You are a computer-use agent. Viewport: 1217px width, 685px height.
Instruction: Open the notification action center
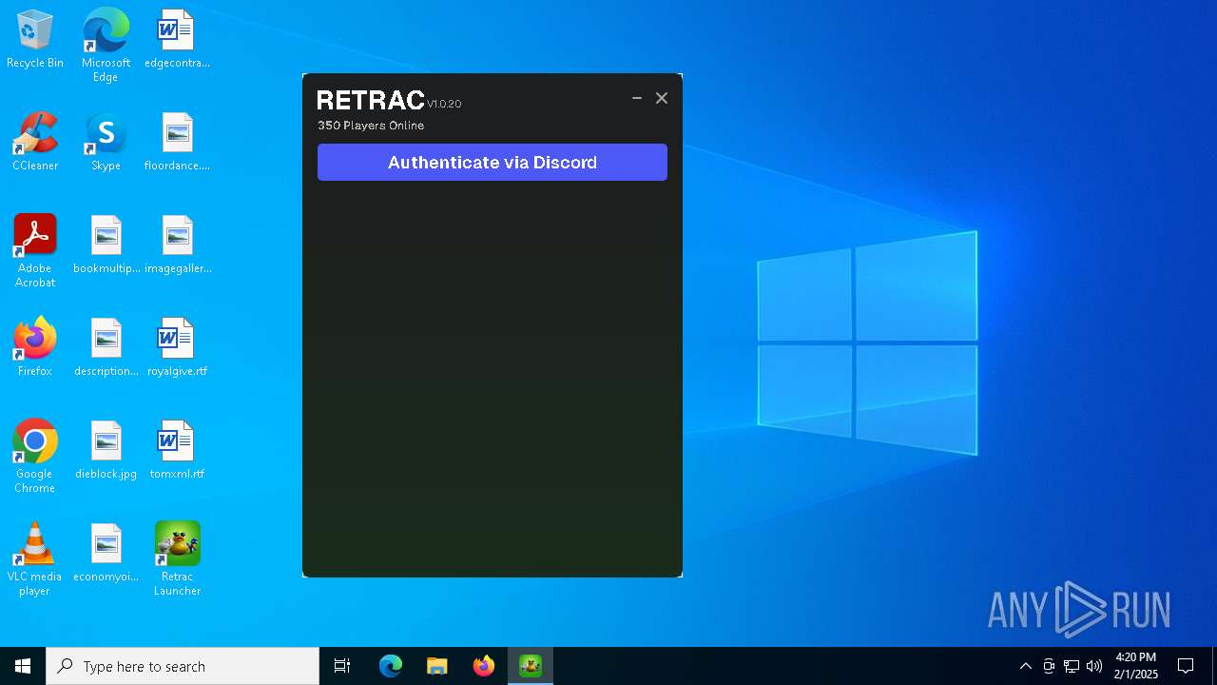[x=1186, y=666]
